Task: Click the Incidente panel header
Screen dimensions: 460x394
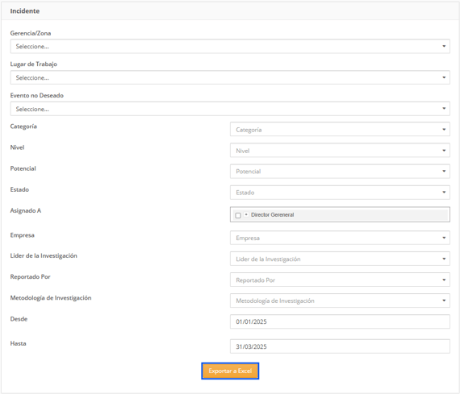Action: (x=230, y=11)
